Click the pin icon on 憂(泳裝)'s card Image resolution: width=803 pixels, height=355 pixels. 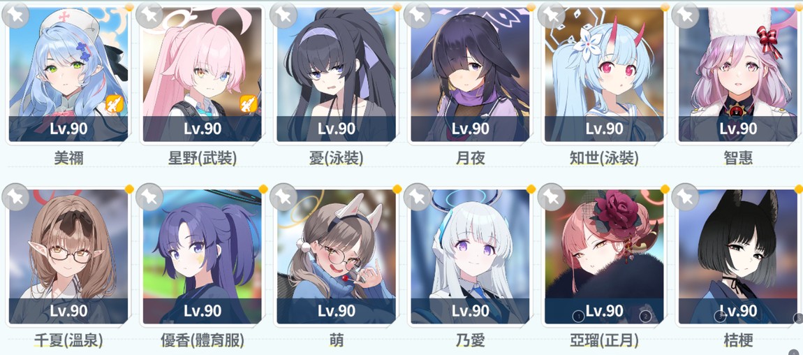pos(283,15)
